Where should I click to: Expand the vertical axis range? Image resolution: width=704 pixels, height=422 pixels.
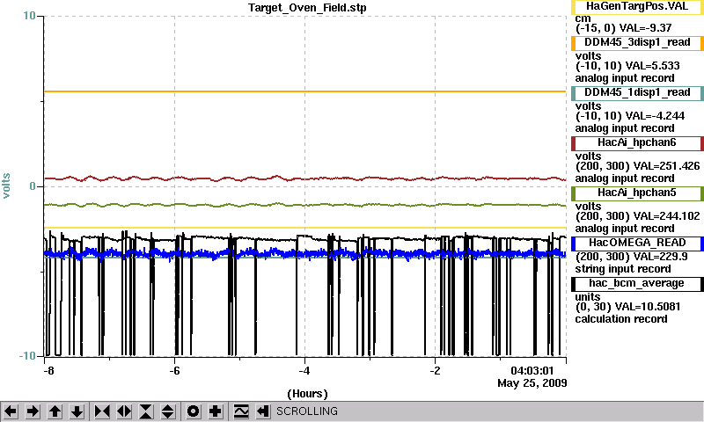pos(168,411)
